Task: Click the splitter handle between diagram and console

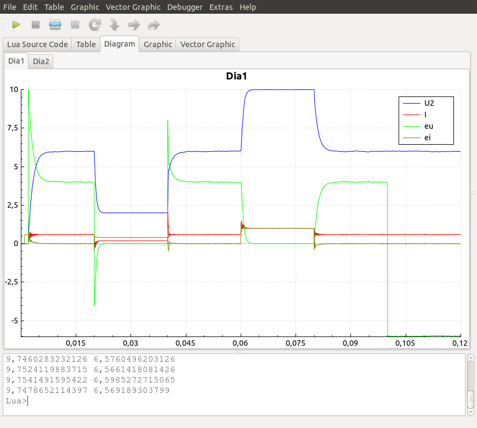Action: pyautogui.click(x=238, y=352)
